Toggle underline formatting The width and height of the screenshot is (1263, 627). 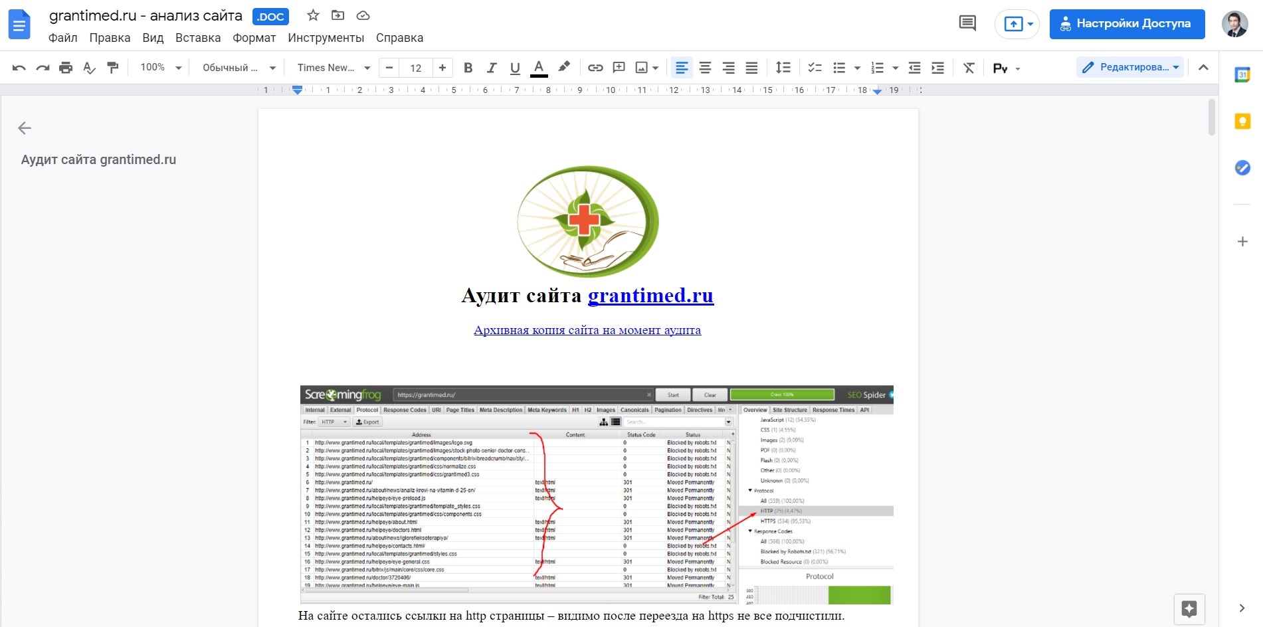pyautogui.click(x=515, y=67)
